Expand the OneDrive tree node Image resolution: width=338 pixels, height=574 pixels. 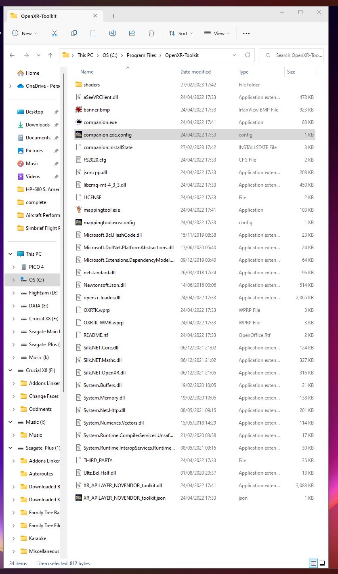pyautogui.click(x=10, y=86)
